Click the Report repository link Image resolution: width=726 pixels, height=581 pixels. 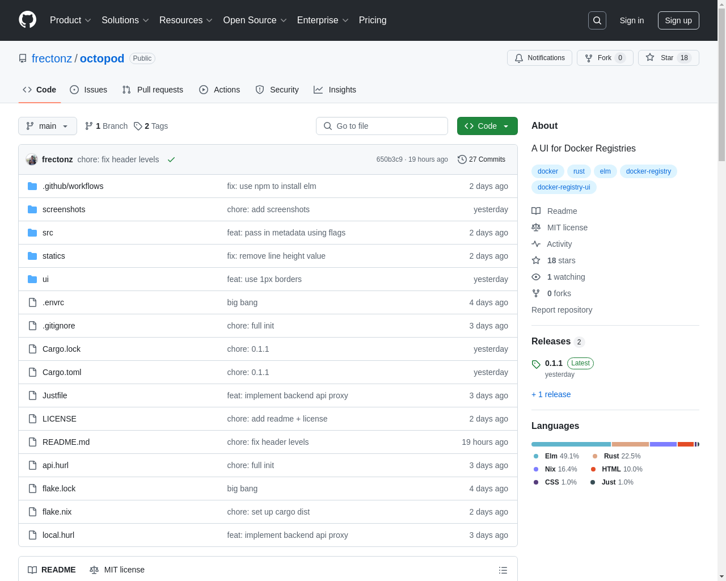coord(562,310)
